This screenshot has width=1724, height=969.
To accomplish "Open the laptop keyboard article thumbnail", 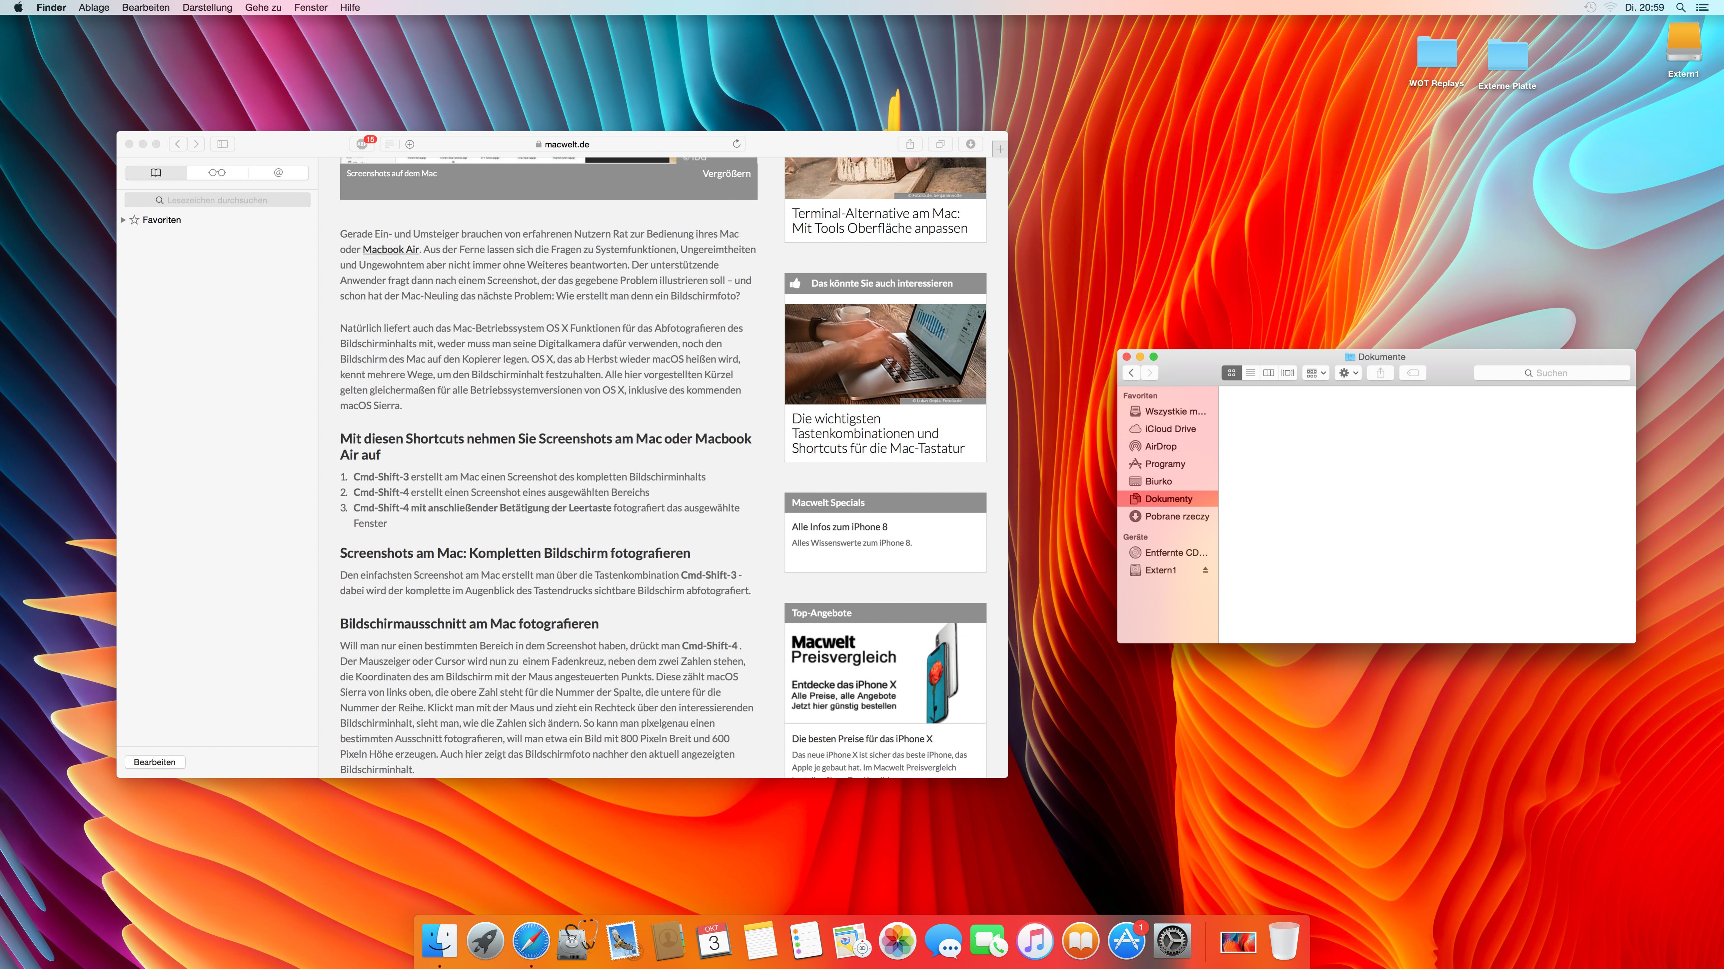I will (x=885, y=354).
